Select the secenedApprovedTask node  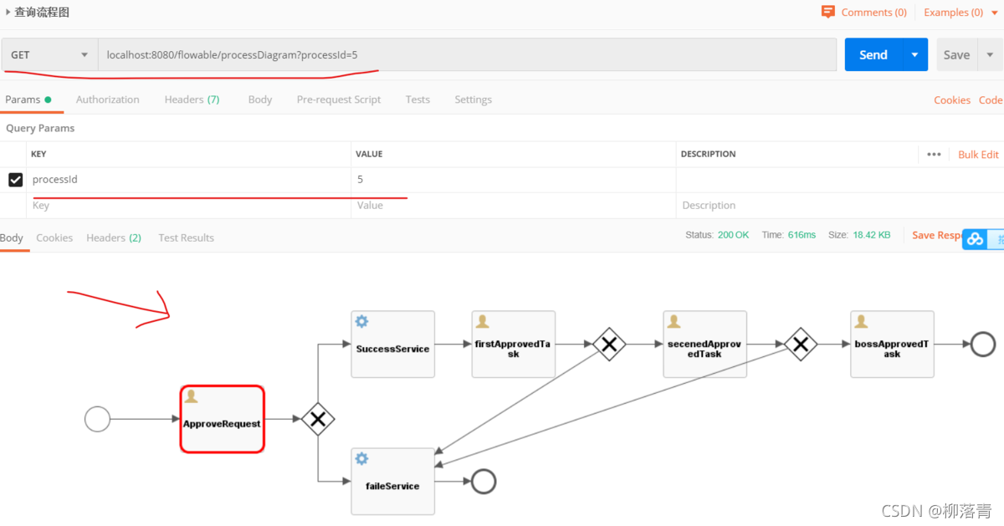tap(705, 344)
